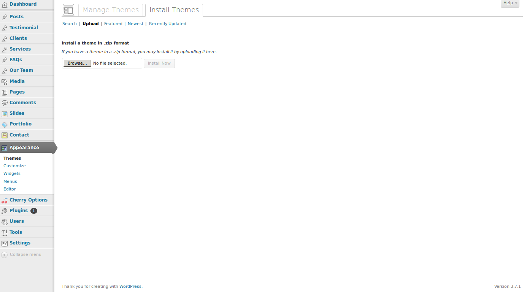This screenshot has height=292, width=527.
Task: Click the Appearance menu label
Action: (24, 148)
